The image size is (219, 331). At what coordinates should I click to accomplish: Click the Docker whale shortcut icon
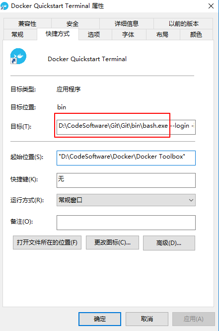pyautogui.click(x=18, y=56)
